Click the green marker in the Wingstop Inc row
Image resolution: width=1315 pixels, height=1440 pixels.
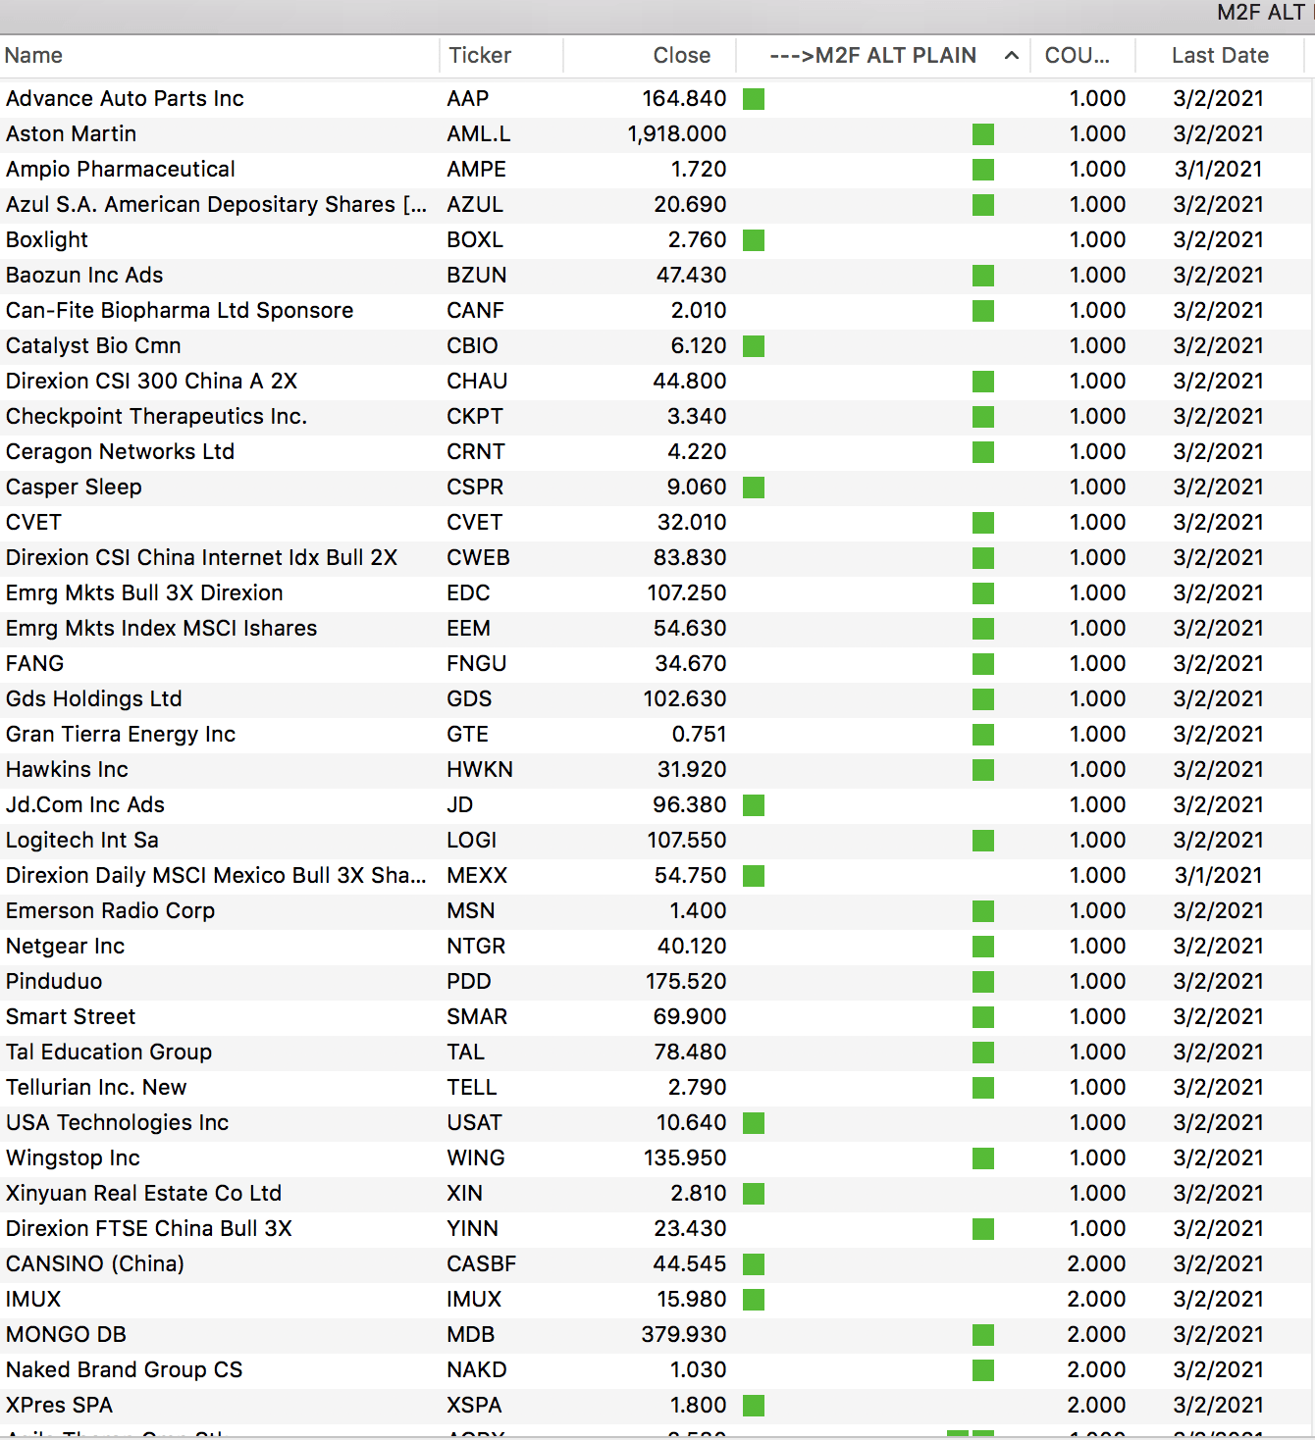[x=983, y=1158]
